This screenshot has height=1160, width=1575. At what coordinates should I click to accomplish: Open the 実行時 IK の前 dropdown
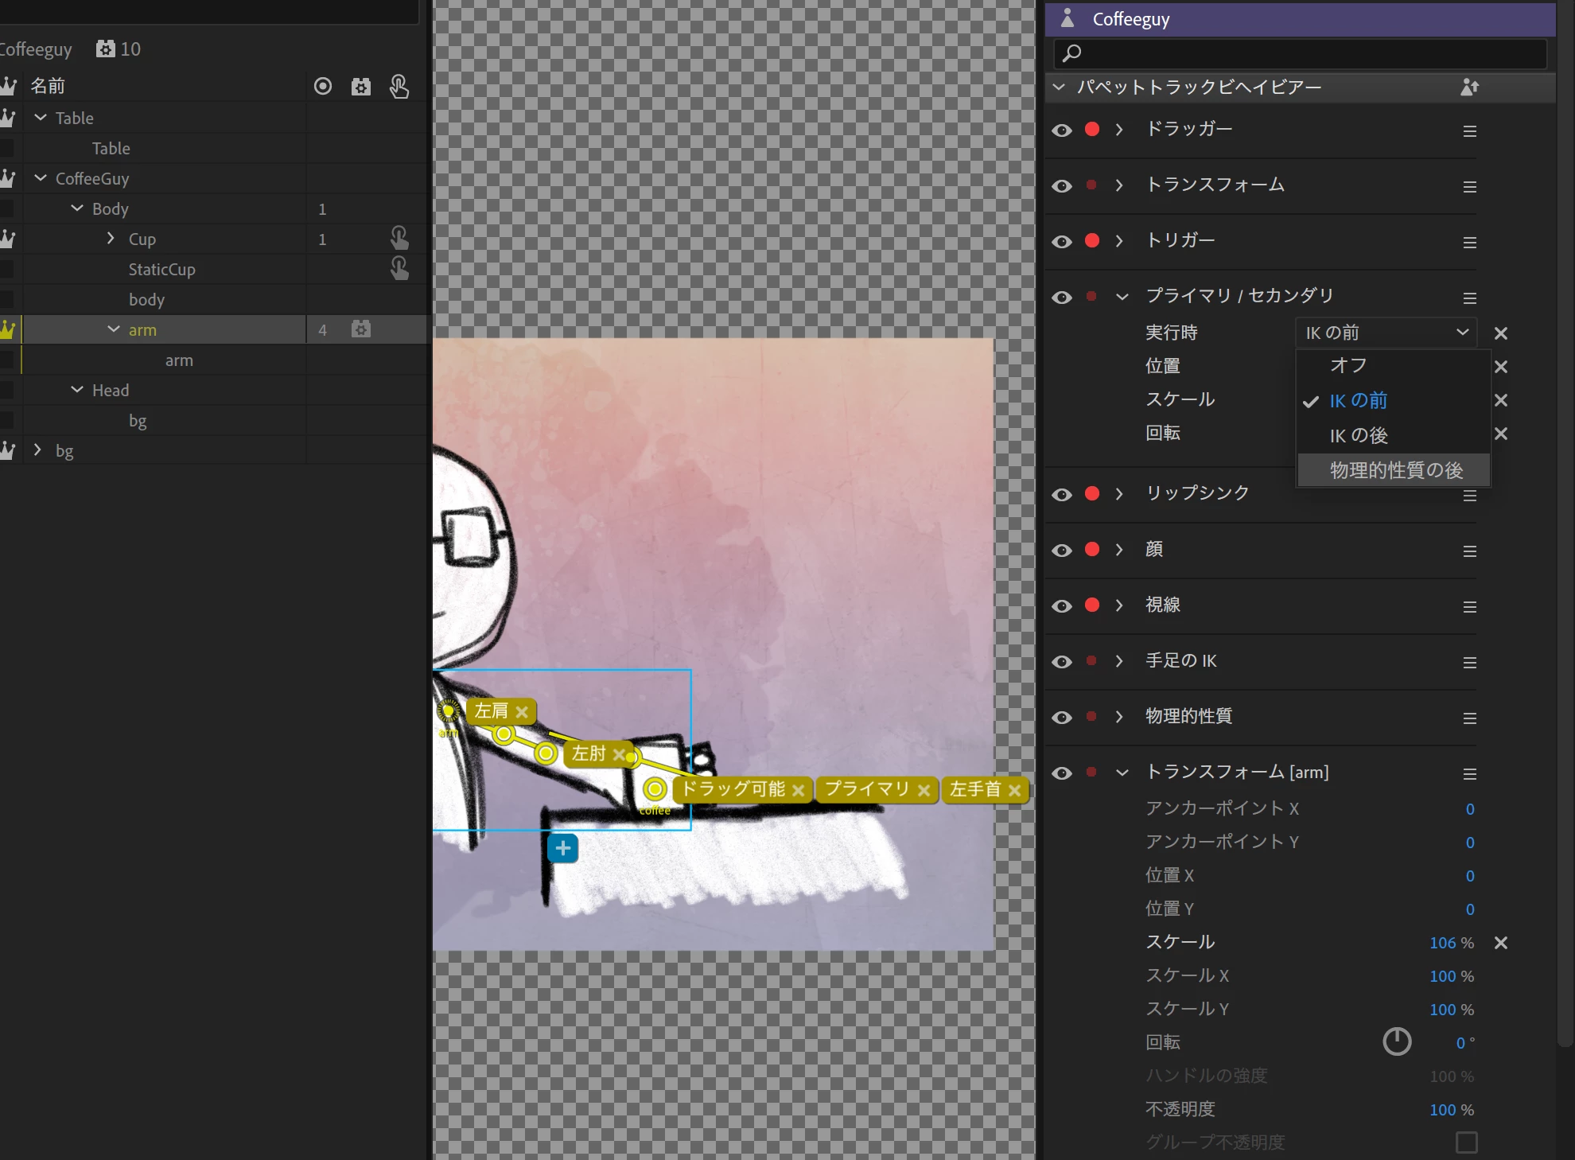pyautogui.click(x=1385, y=333)
